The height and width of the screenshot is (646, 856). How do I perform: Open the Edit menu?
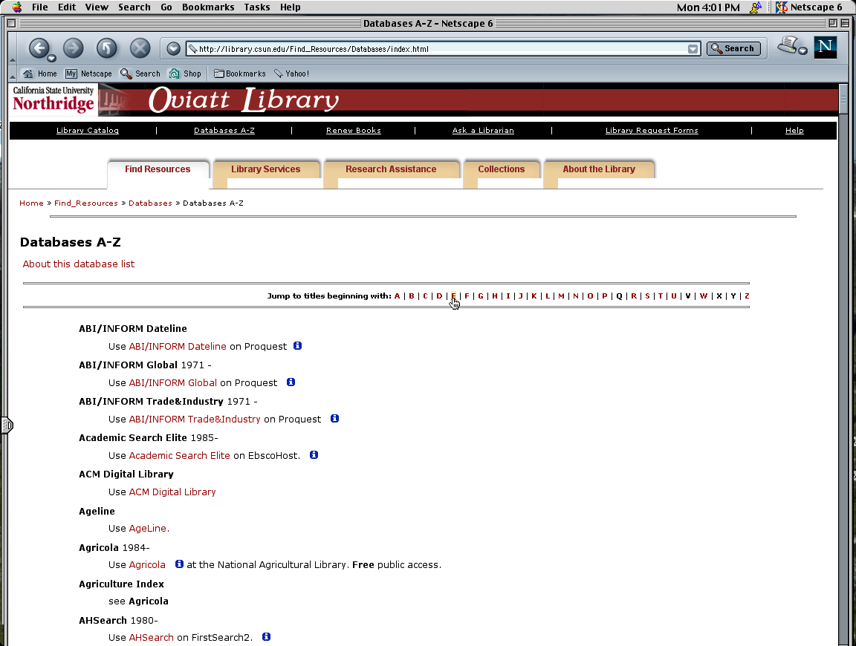point(67,7)
